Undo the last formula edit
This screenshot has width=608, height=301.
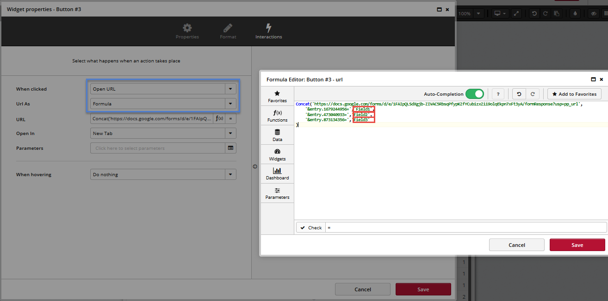click(x=519, y=94)
